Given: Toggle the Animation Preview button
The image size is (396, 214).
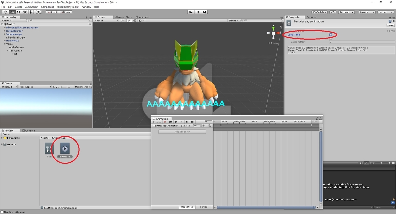Looking at the screenshot, I should 157,122.
